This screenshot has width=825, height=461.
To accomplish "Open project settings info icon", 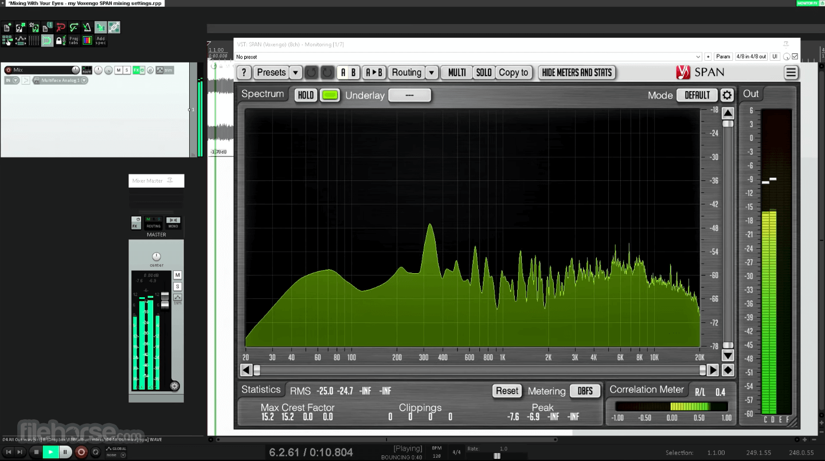I will [x=47, y=27].
